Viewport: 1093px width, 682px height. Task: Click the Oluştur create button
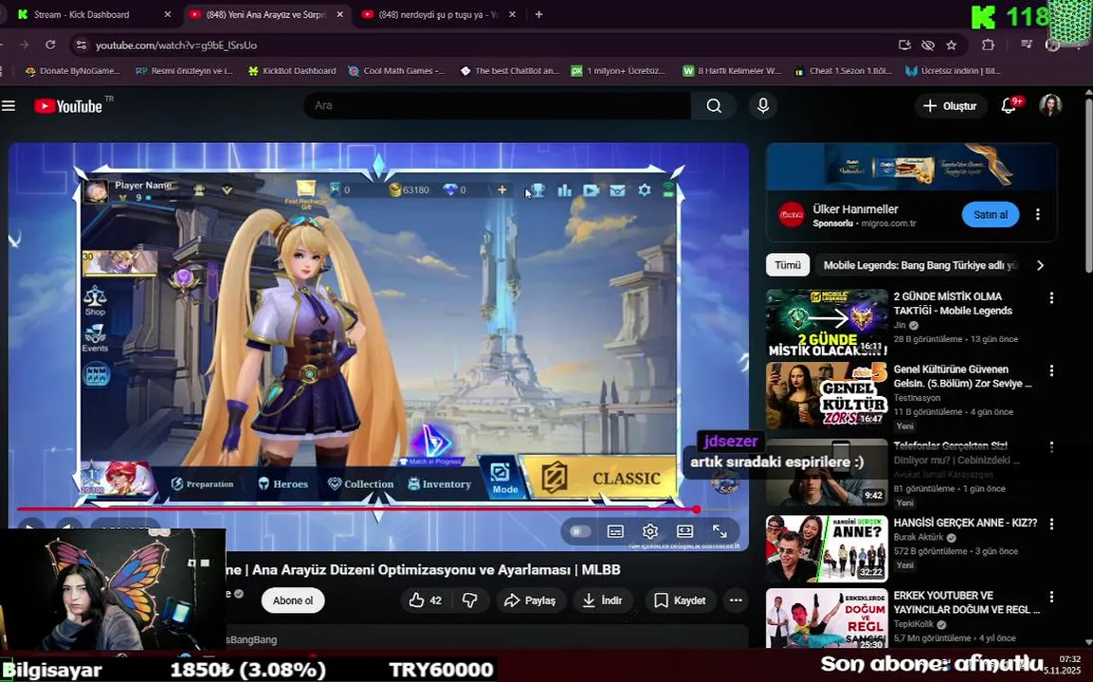(950, 106)
